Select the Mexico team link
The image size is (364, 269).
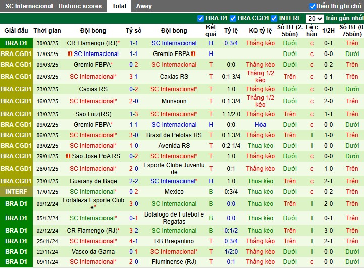tap(174, 192)
